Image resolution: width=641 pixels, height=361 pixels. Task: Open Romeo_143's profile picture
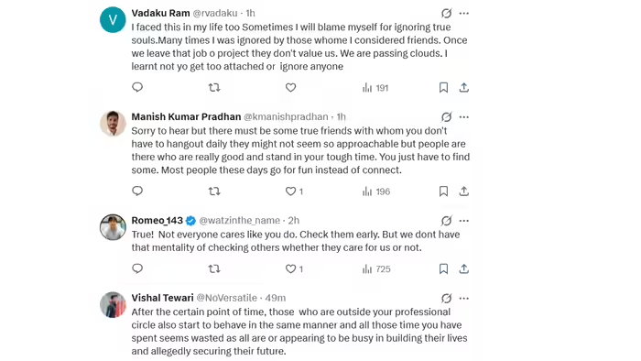click(113, 227)
